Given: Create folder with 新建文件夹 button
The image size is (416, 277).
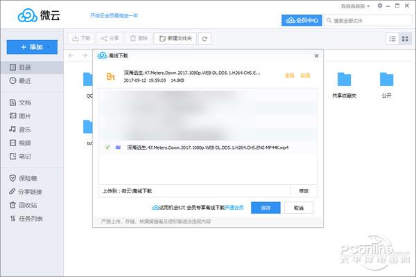Looking at the screenshot, I should (175, 39).
